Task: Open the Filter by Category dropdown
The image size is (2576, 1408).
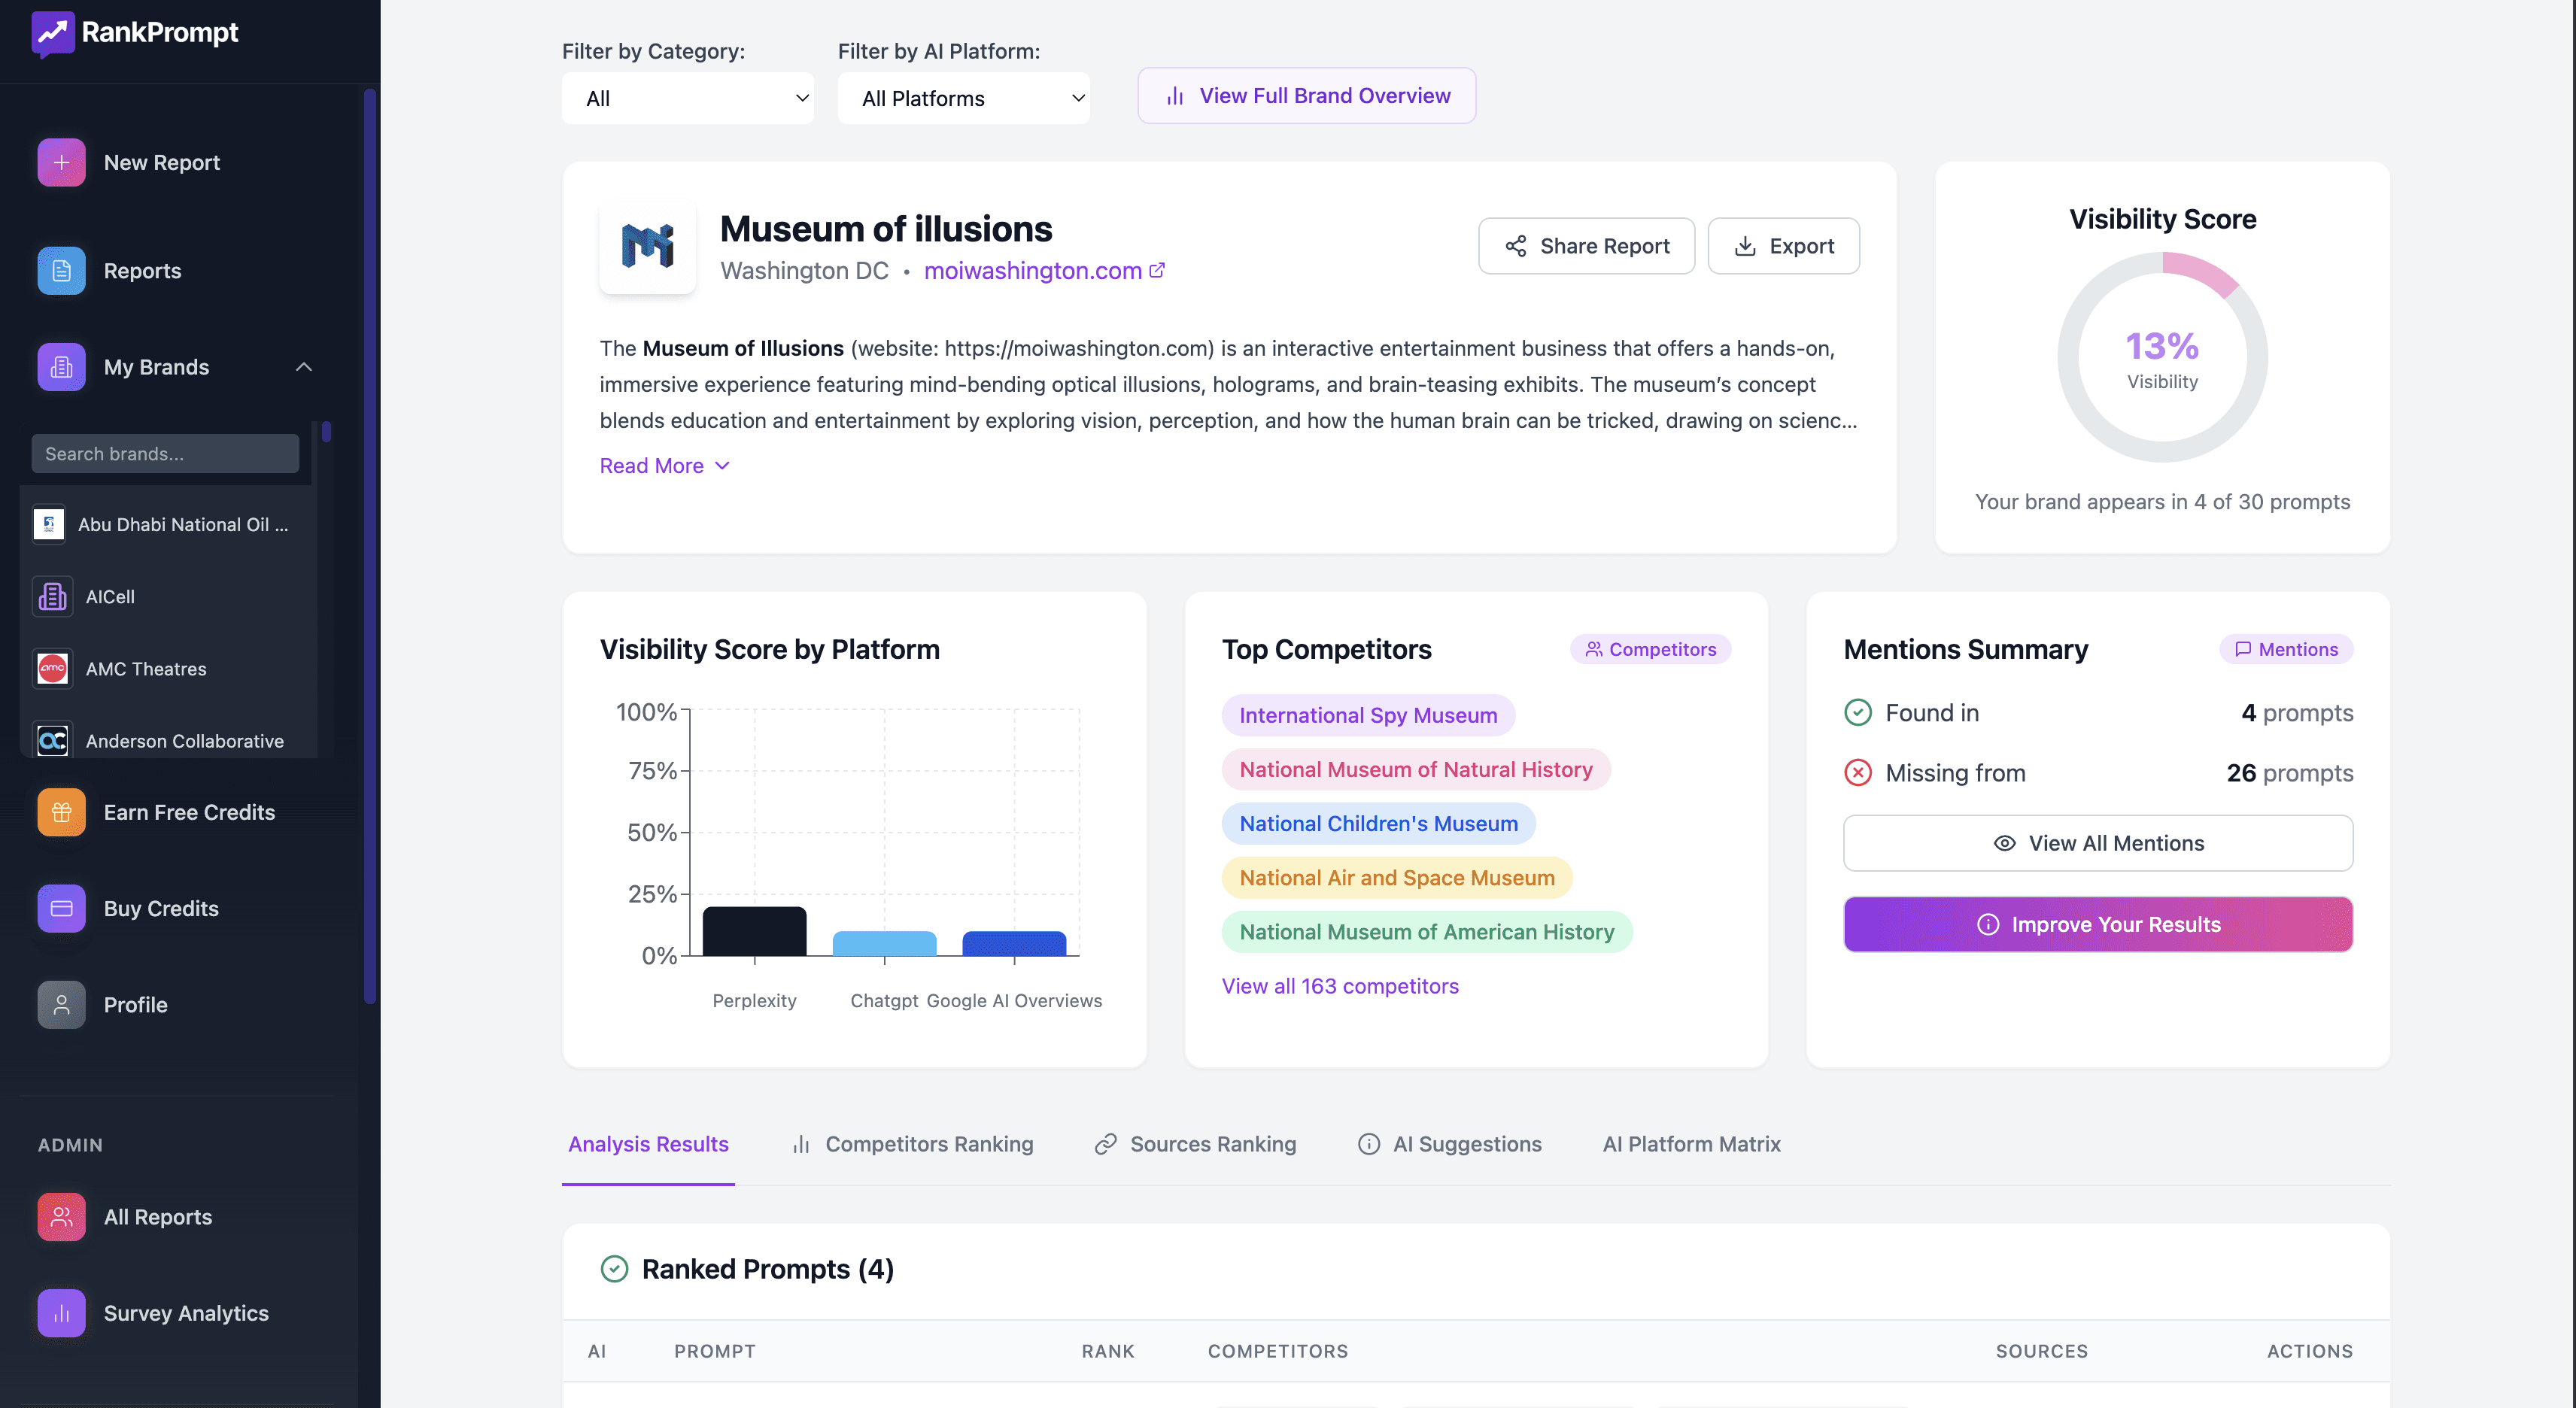Action: 687,98
